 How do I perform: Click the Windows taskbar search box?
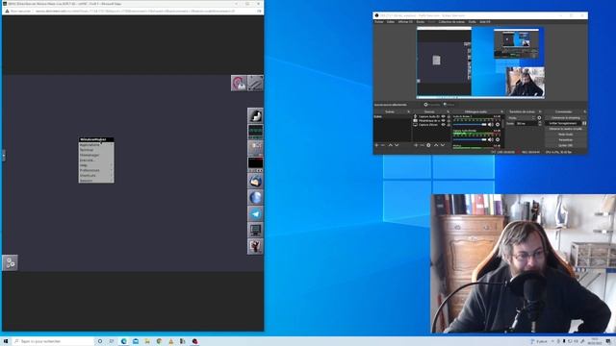(53, 341)
